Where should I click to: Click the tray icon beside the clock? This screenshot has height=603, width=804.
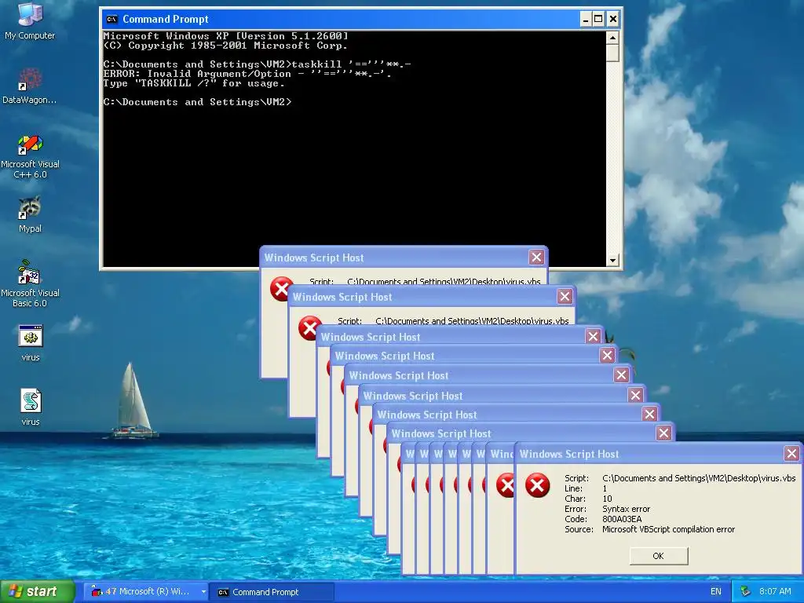tap(746, 591)
